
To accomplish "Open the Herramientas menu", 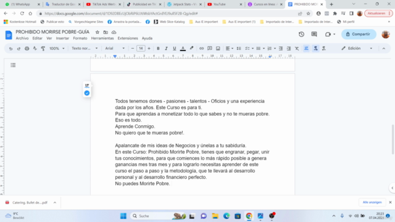I will (102, 38).
